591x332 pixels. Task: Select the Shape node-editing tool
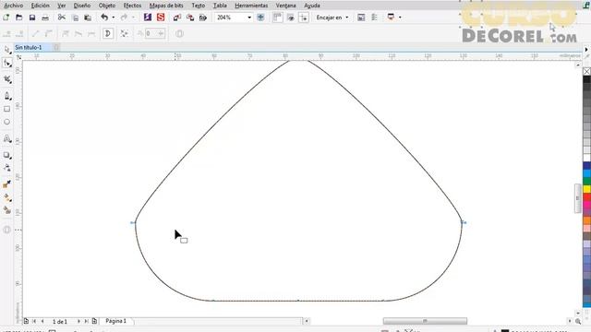click(6, 63)
